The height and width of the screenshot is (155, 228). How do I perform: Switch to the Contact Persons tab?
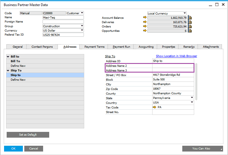[x=42, y=47]
